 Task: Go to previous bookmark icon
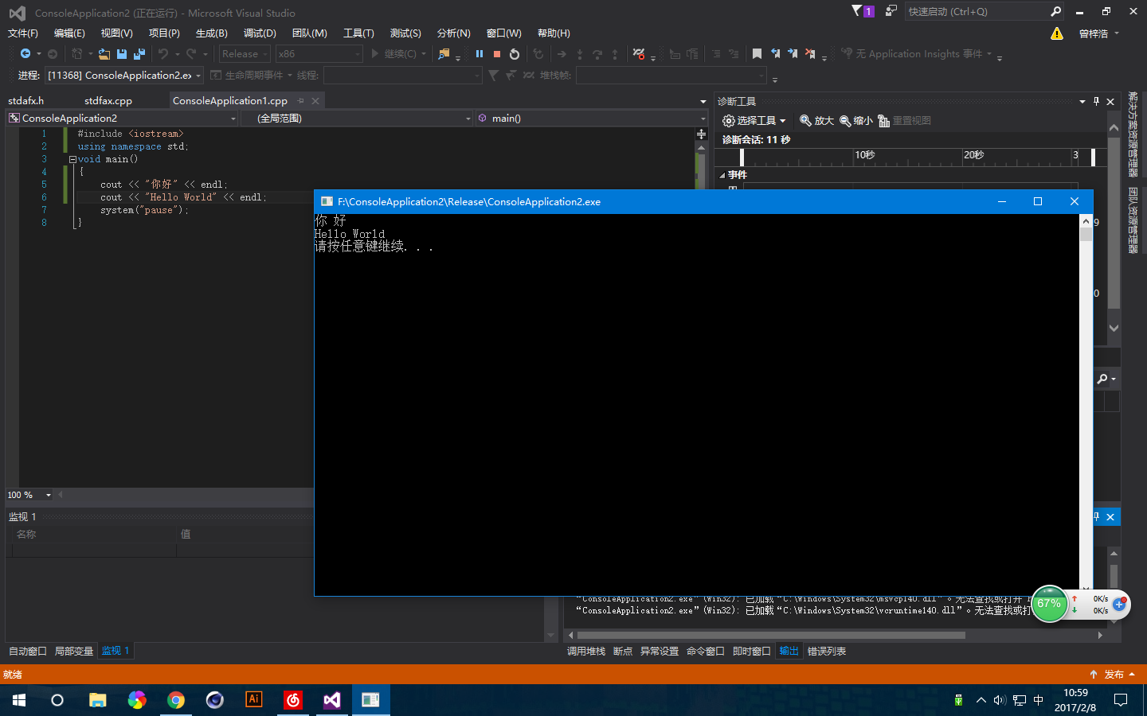point(775,54)
